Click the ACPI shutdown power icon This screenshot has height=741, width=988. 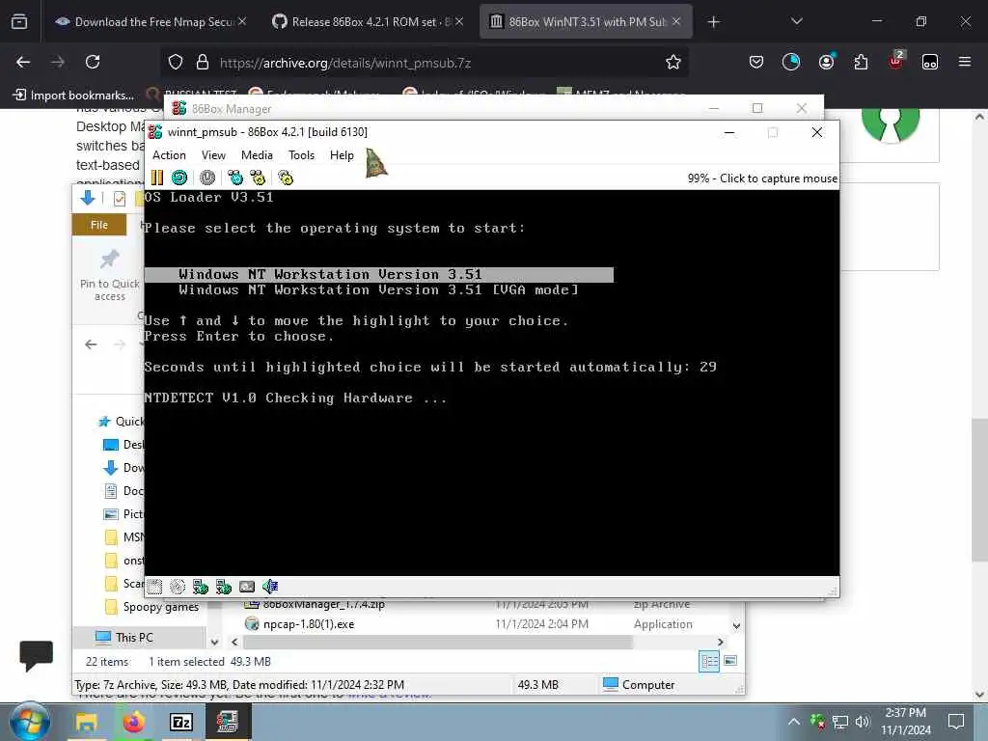tap(207, 178)
